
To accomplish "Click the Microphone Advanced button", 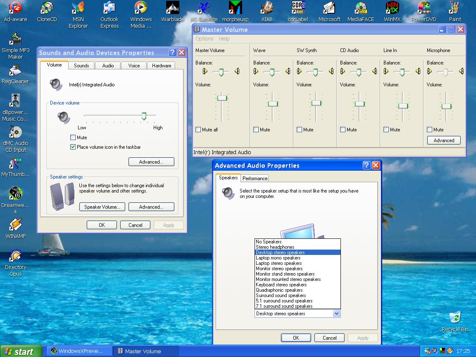I will (x=444, y=140).
